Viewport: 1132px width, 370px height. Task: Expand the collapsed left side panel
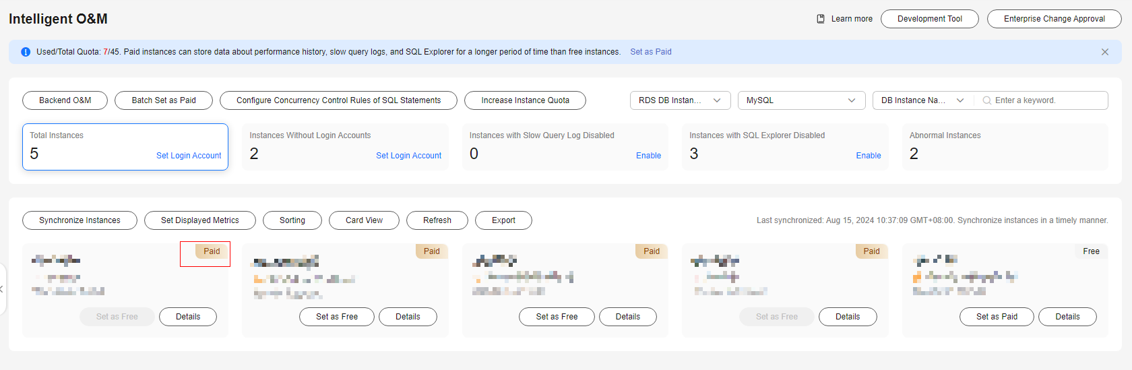coord(2,289)
